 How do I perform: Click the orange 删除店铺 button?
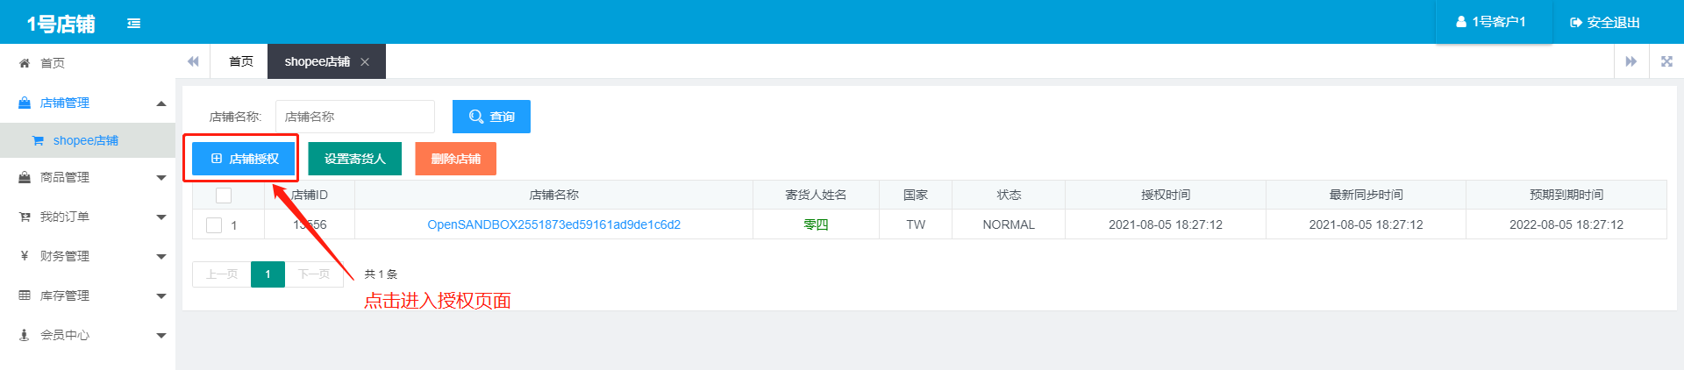coord(455,159)
